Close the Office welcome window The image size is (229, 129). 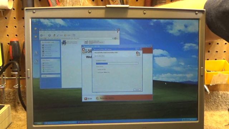click(x=151, y=46)
